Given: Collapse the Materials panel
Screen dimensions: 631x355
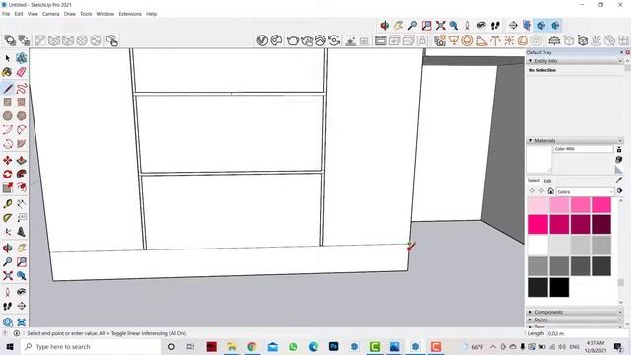Looking at the screenshot, I should [530, 140].
